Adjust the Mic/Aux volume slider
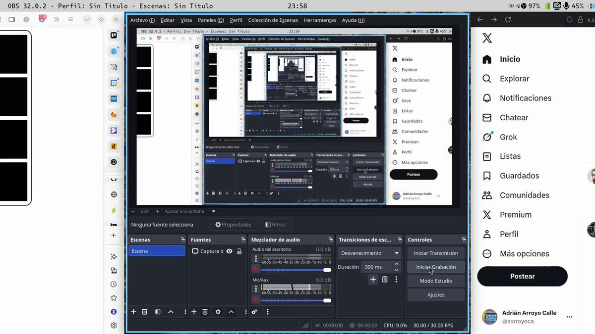Viewport: 595px width, 334px height. (296, 300)
